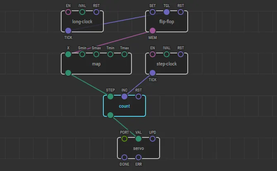
Task: Click the EN input pin on long-clock
Action: 68,12
